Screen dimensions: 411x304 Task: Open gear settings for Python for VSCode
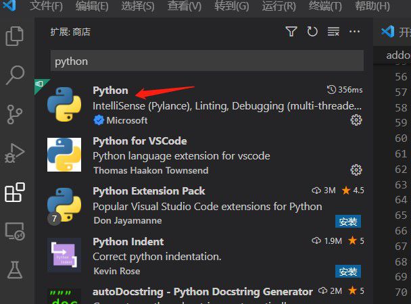[x=356, y=170]
